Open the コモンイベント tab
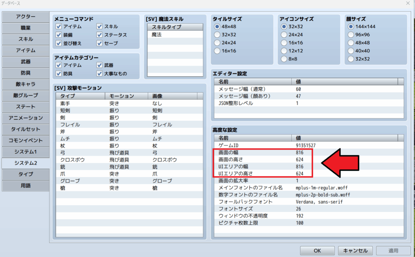 (x=26, y=141)
